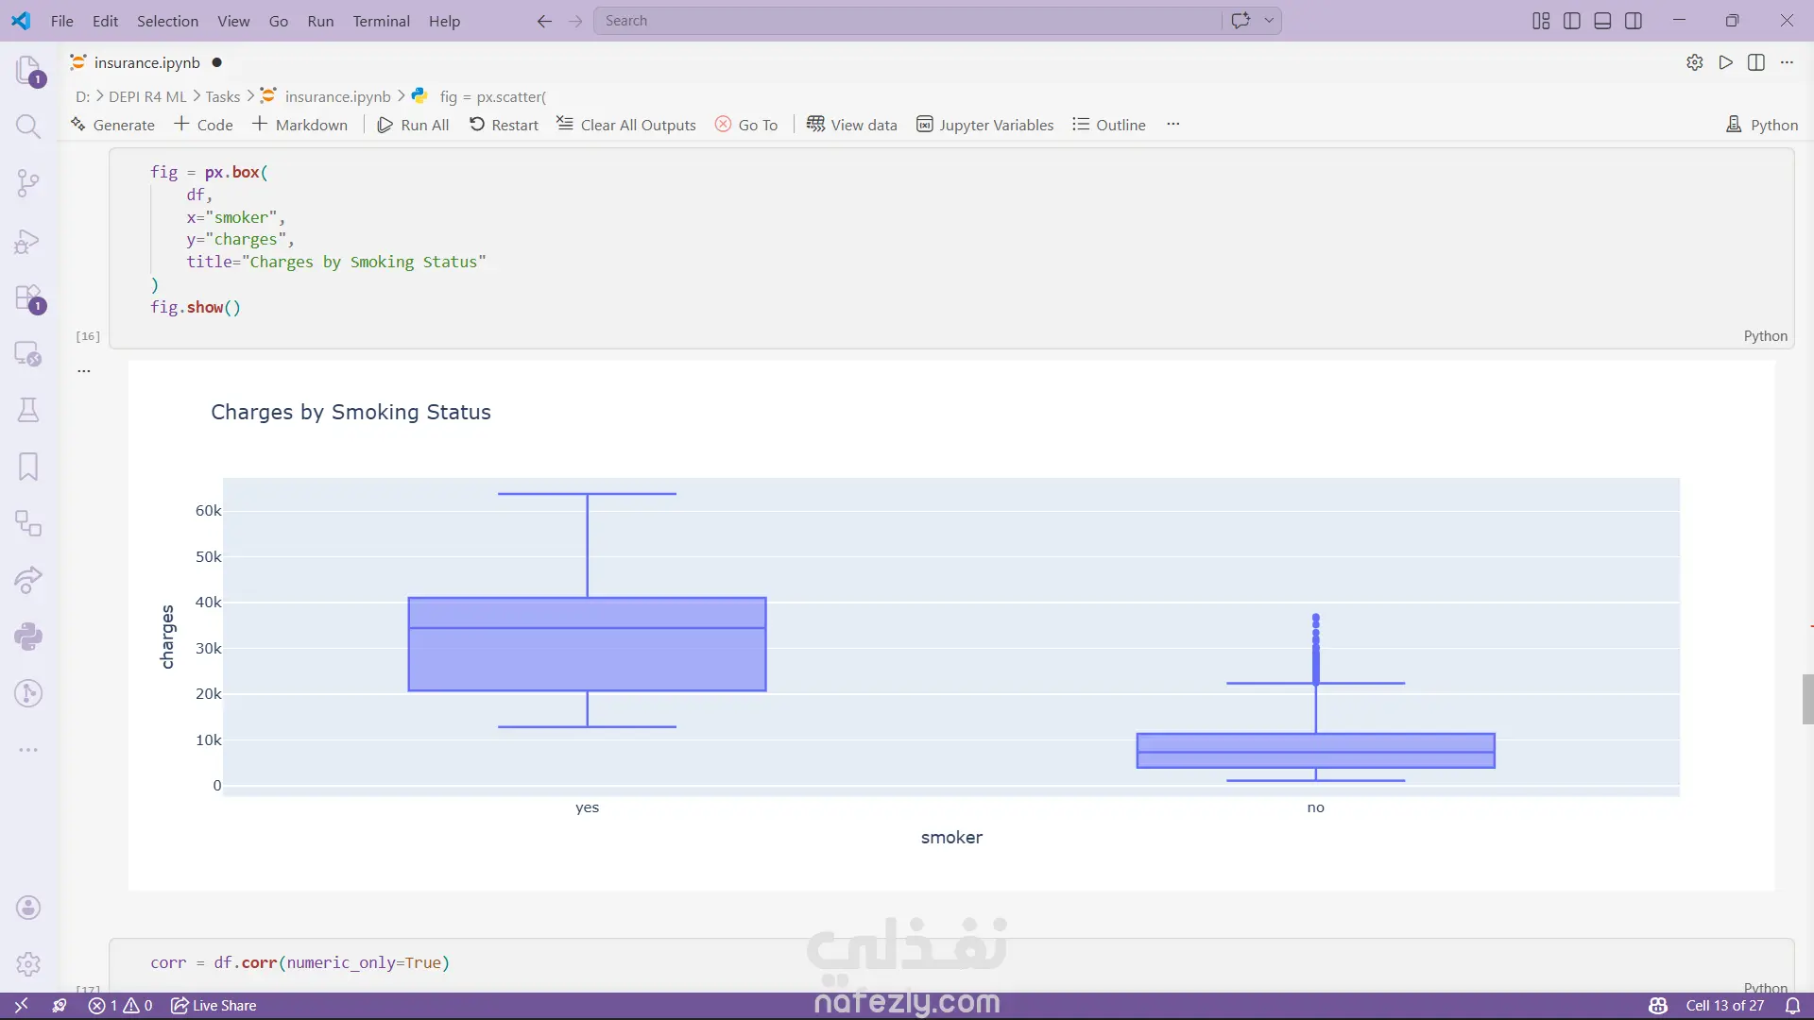Screen dimensions: 1814x1020
Task: Click the notifications bell in status bar
Action: (x=1792, y=1006)
